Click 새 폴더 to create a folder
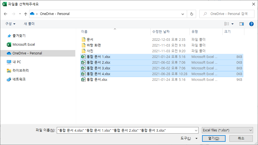Screen dimensions: 258x145 (x=29, y=24)
